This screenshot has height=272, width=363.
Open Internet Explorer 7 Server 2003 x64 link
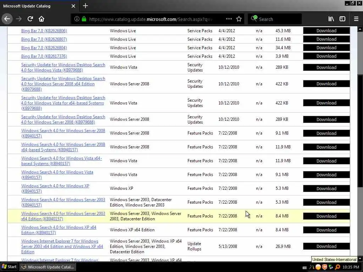[62, 246]
